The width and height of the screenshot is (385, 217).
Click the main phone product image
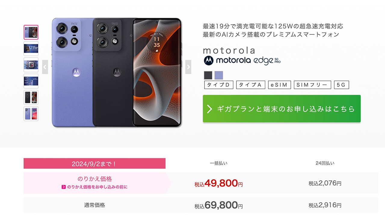(116, 72)
